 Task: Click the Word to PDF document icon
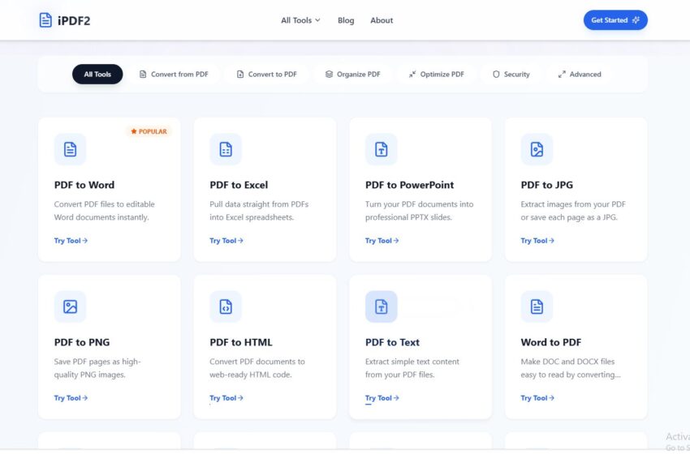pos(537,306)
